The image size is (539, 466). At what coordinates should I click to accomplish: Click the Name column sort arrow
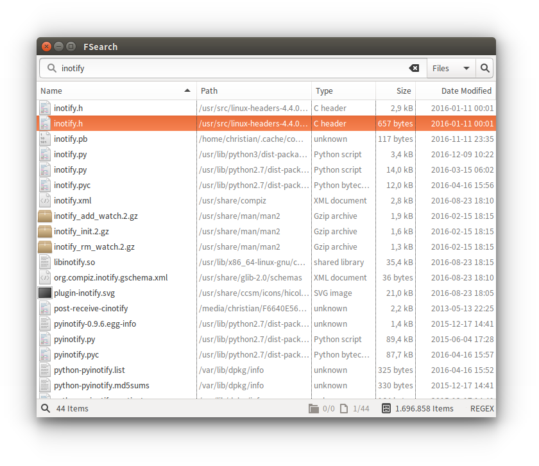(x=187, y=91)
